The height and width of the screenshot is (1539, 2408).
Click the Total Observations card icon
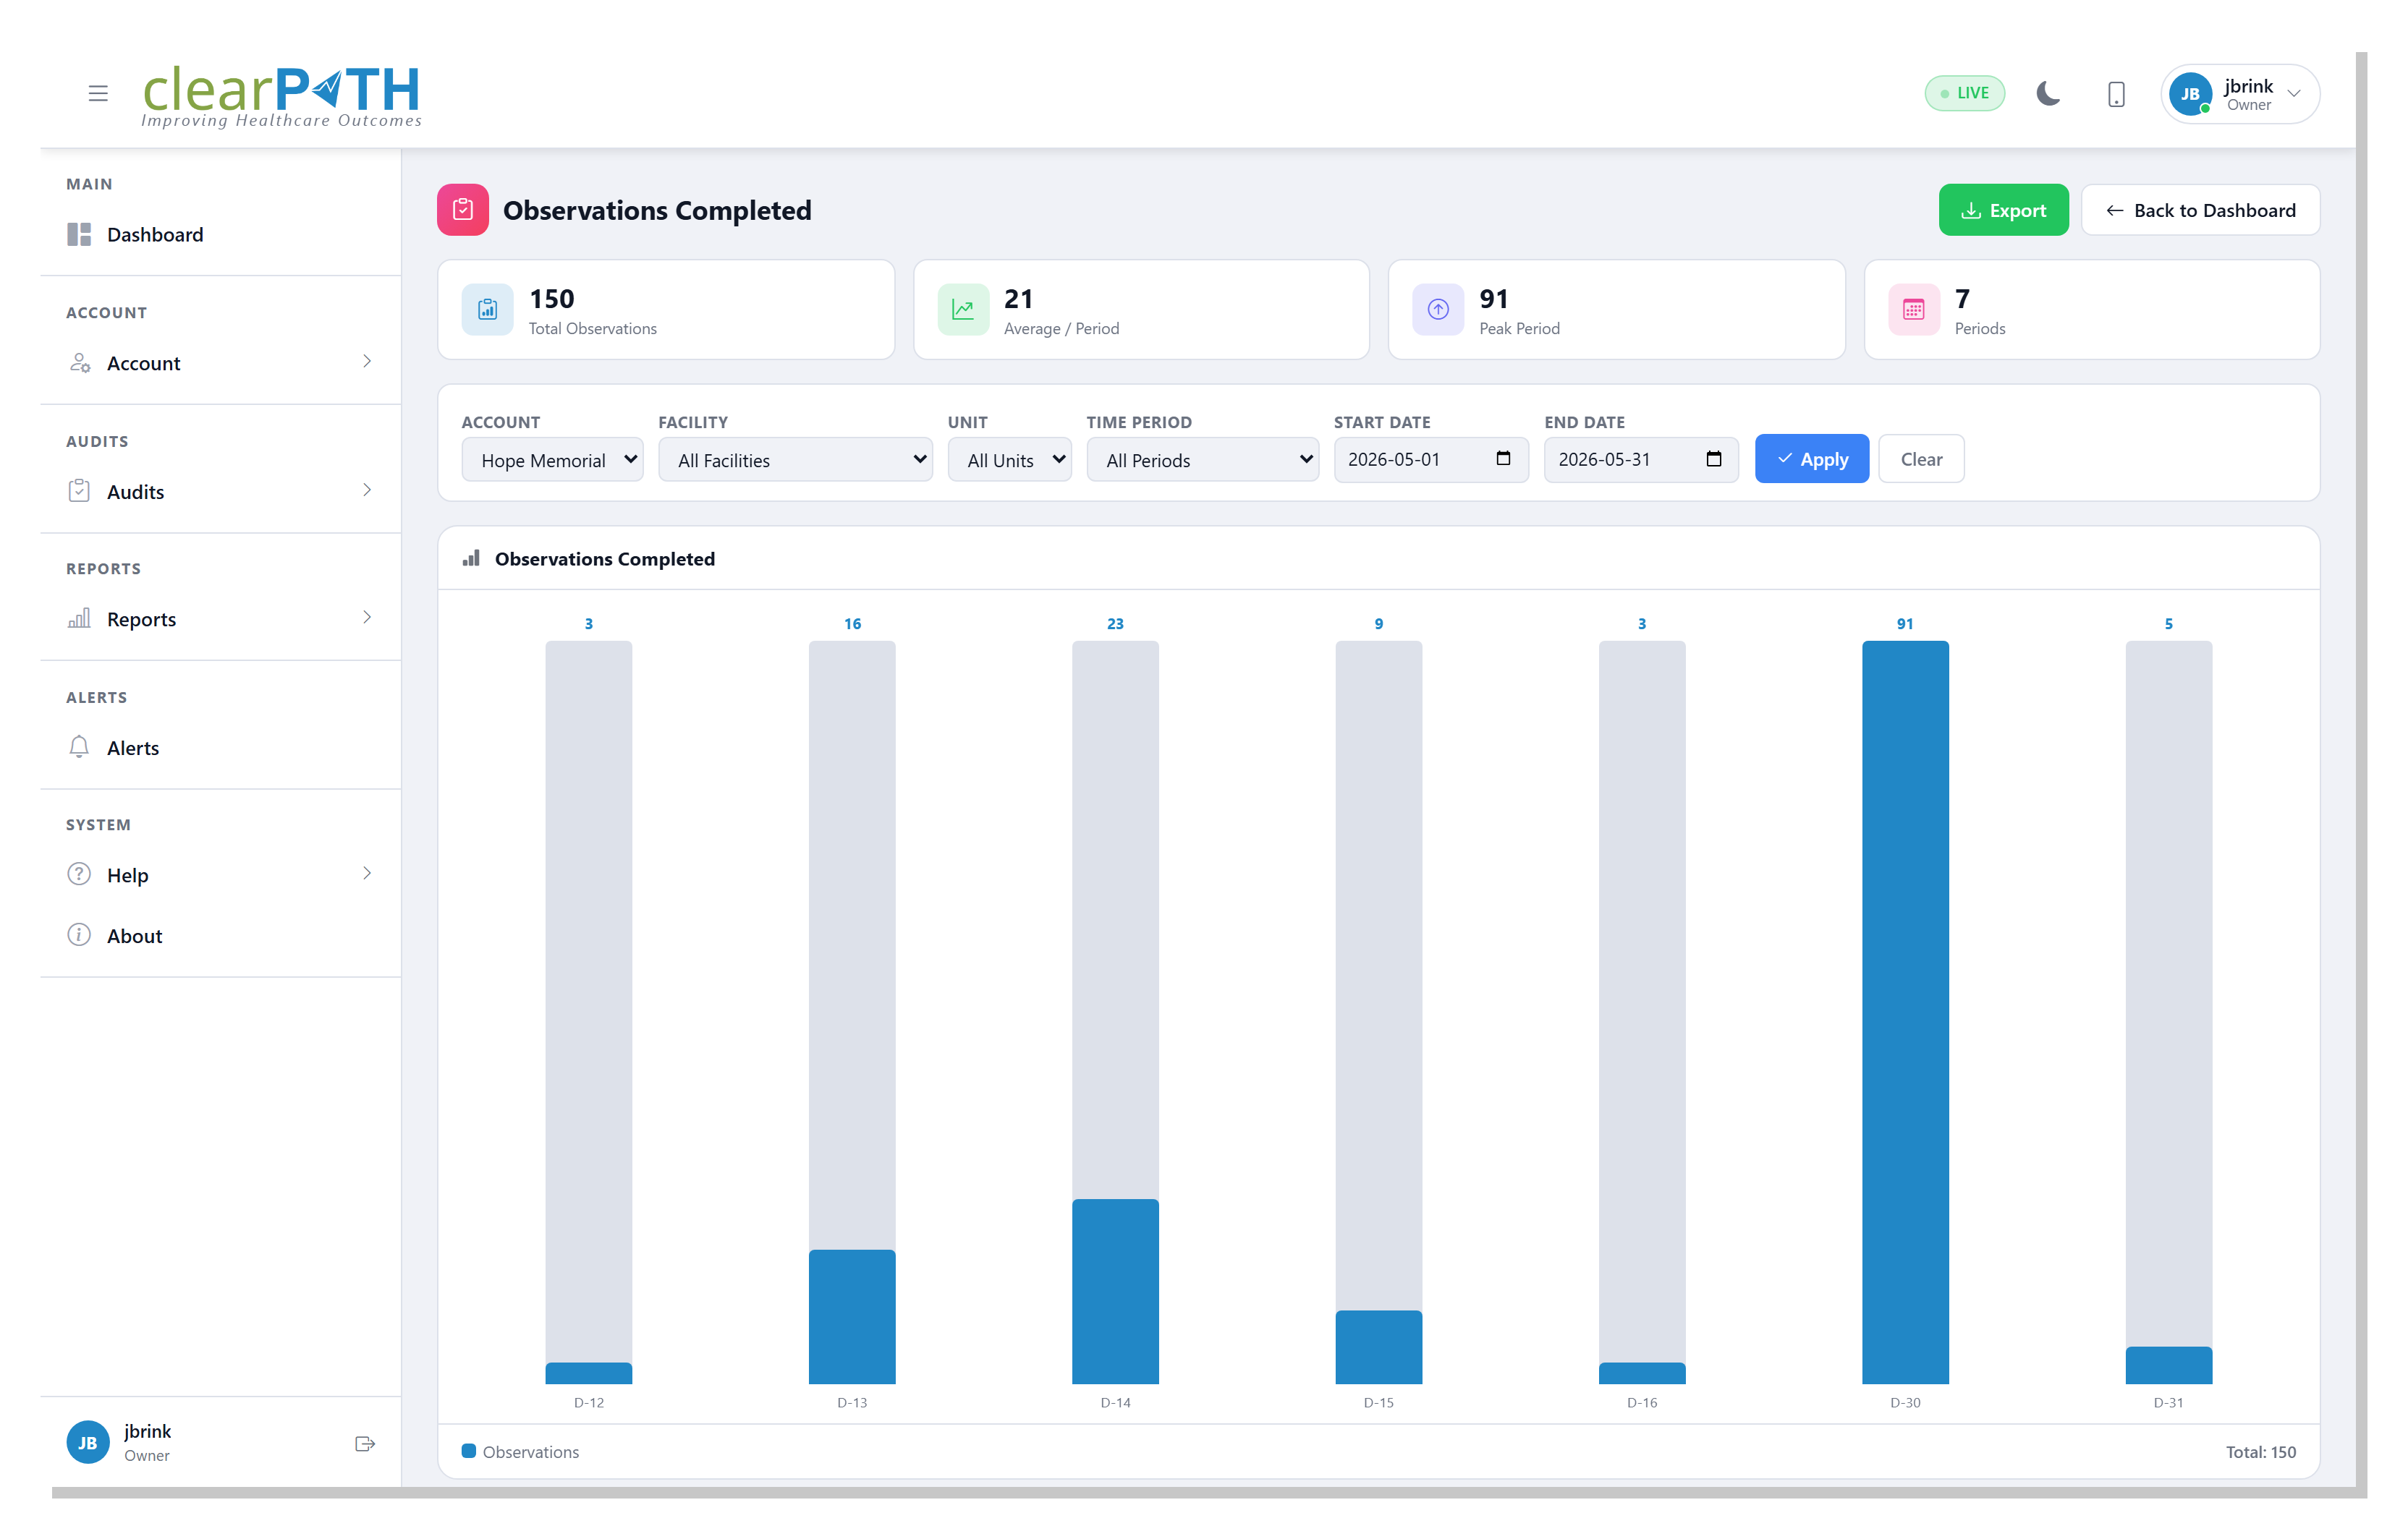click(487, 310)
